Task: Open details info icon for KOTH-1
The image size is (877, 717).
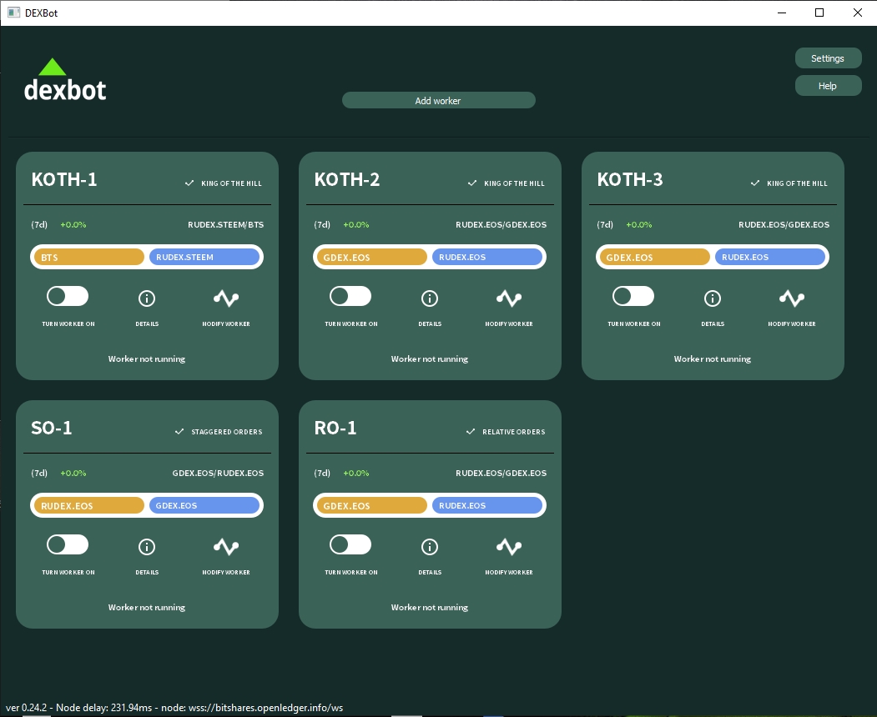Action: click(x=147, y=298)
